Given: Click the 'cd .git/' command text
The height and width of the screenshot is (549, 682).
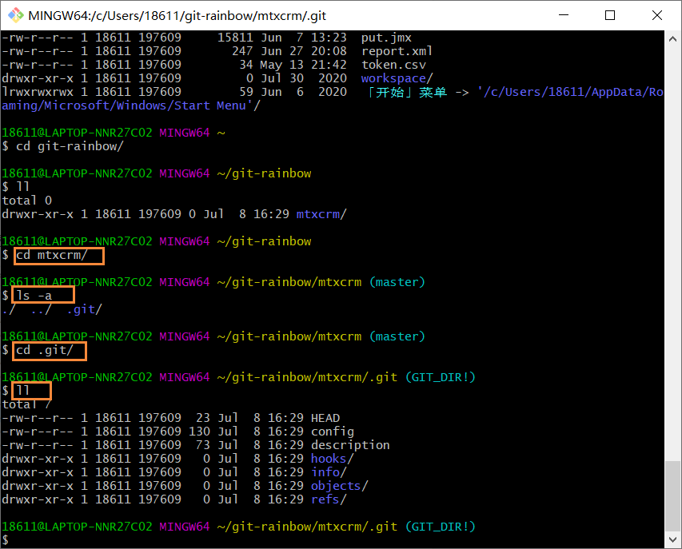Looking at the screenshot, I should (x=44, y=350).
